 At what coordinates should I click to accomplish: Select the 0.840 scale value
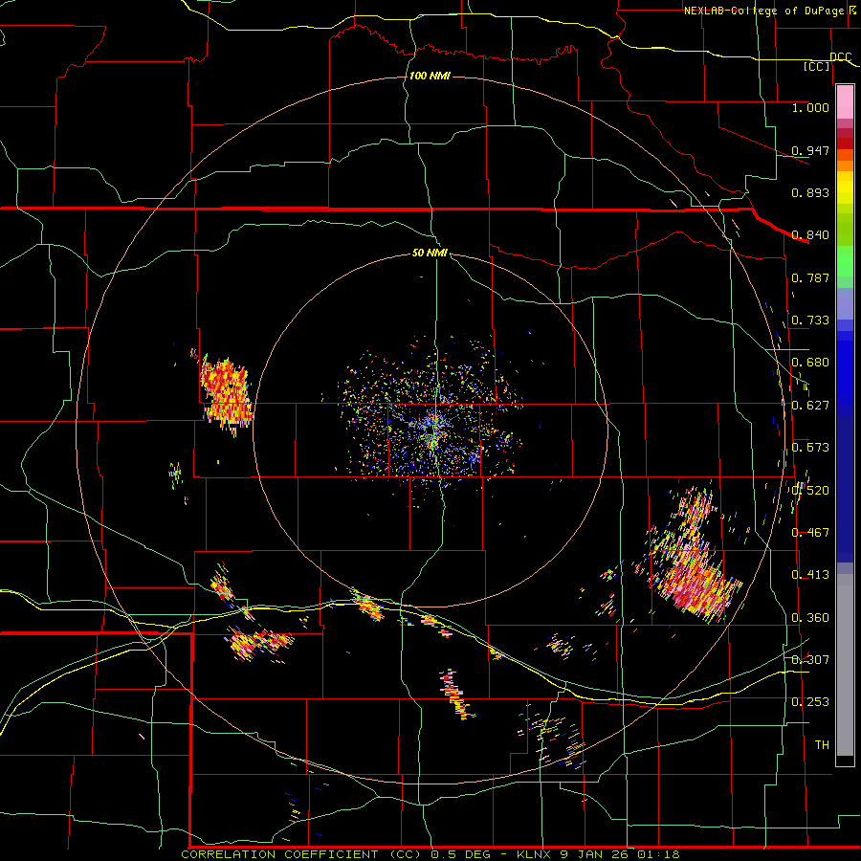pos(810,234)
